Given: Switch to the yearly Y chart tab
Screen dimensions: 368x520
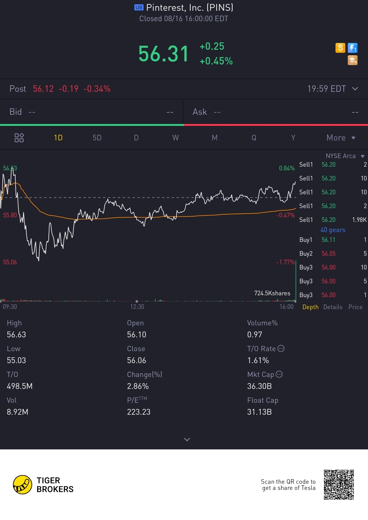Looking at the screenshot, I should click(293, 138).
